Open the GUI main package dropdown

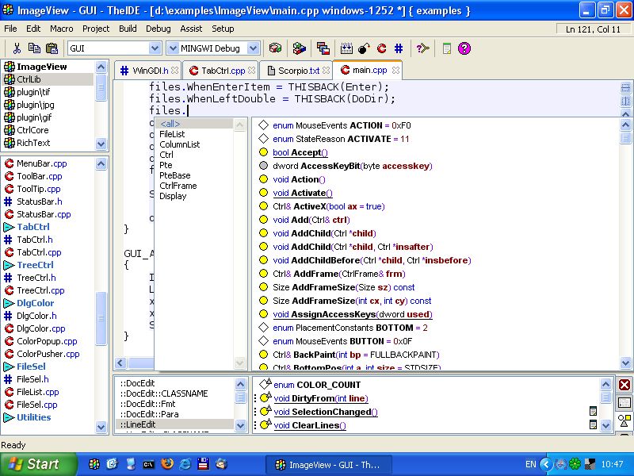(155, 48)
